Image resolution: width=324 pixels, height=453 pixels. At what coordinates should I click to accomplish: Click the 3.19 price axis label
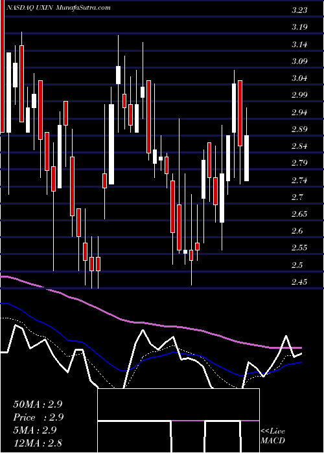tap(299, 27)
